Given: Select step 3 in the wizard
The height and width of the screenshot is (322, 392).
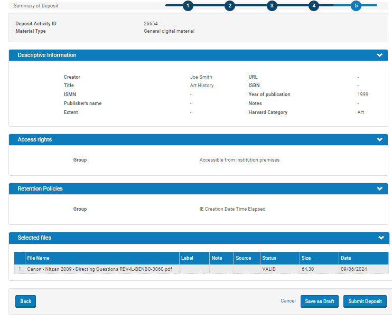Looking at the screenshot, I should click(x=272, y=6).
